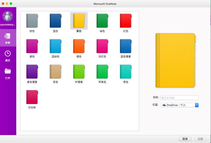Click the Create (创建) button
Viewport: 211px width, 143px height.
click(x=200, y=139)
